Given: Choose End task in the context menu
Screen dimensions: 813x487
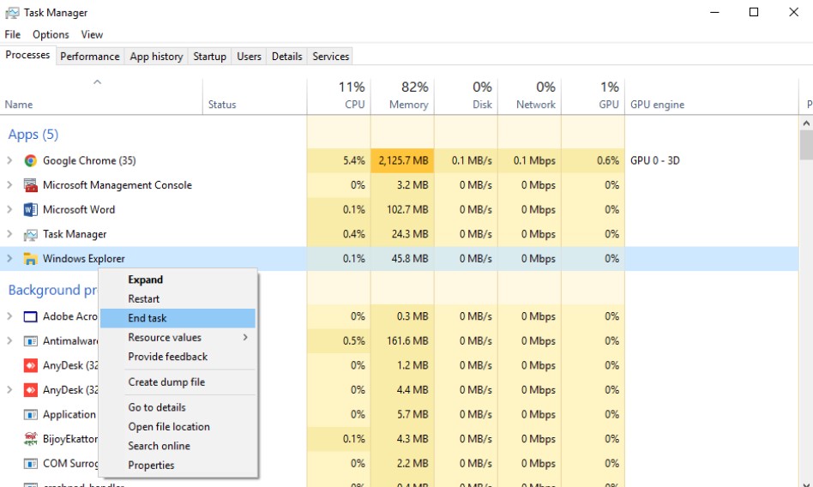Looking at the screenshot, I should click(178, 318).
